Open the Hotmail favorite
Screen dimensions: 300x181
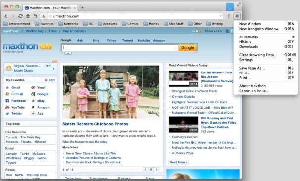(x=14, y=94)
